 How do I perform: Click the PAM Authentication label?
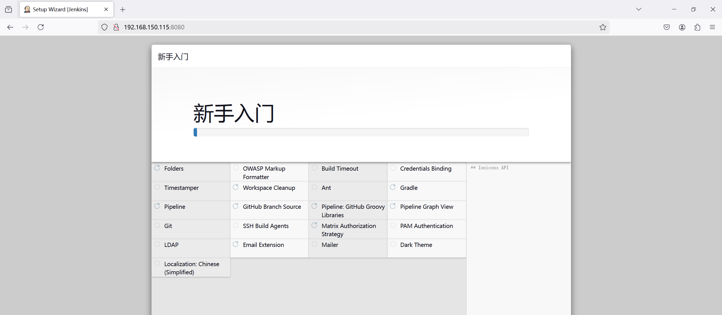point(426,226)
